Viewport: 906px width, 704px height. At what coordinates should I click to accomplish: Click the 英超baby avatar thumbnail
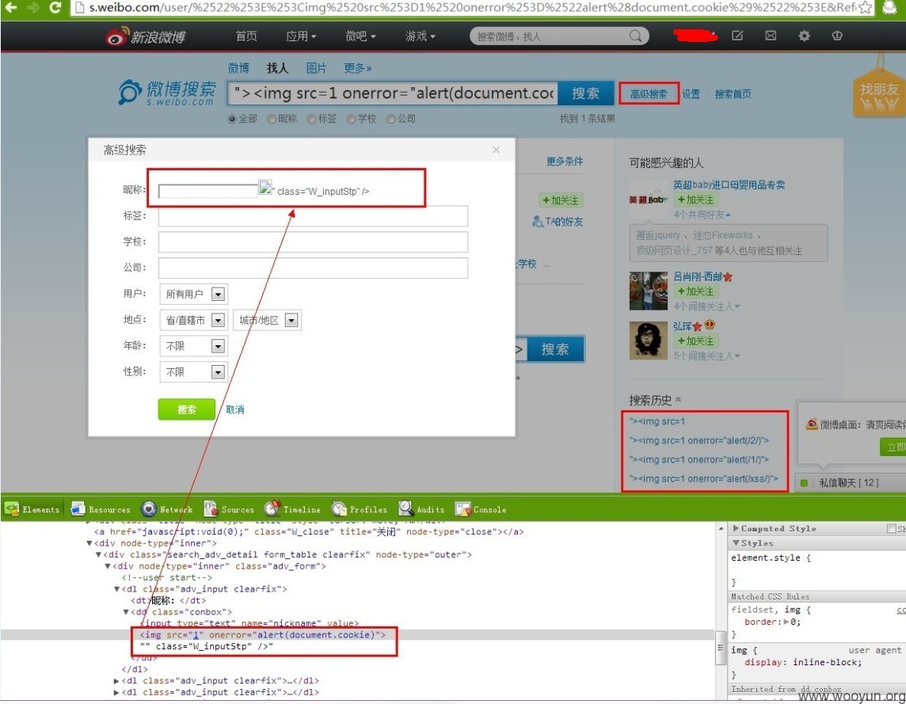pyautogui.click(x=649, y=199)
